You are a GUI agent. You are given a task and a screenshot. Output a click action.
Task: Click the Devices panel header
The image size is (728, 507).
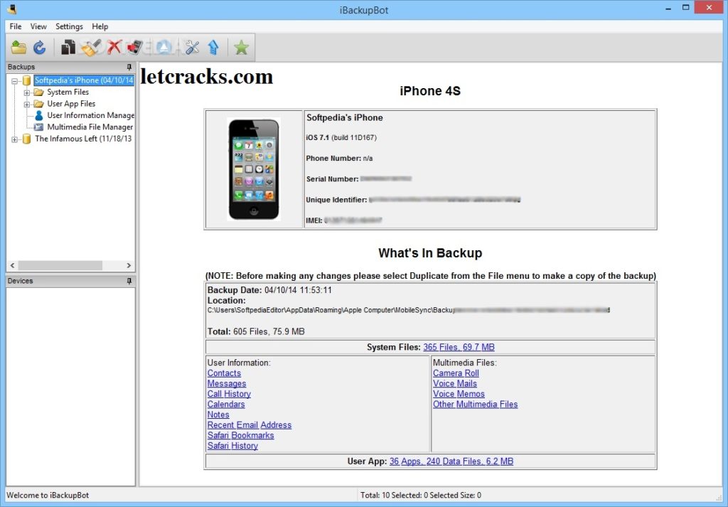click(x=70, y=281)
